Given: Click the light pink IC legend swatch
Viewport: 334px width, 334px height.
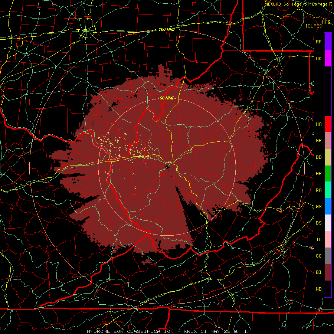Looking at the screenshot, I should [328, 239].
